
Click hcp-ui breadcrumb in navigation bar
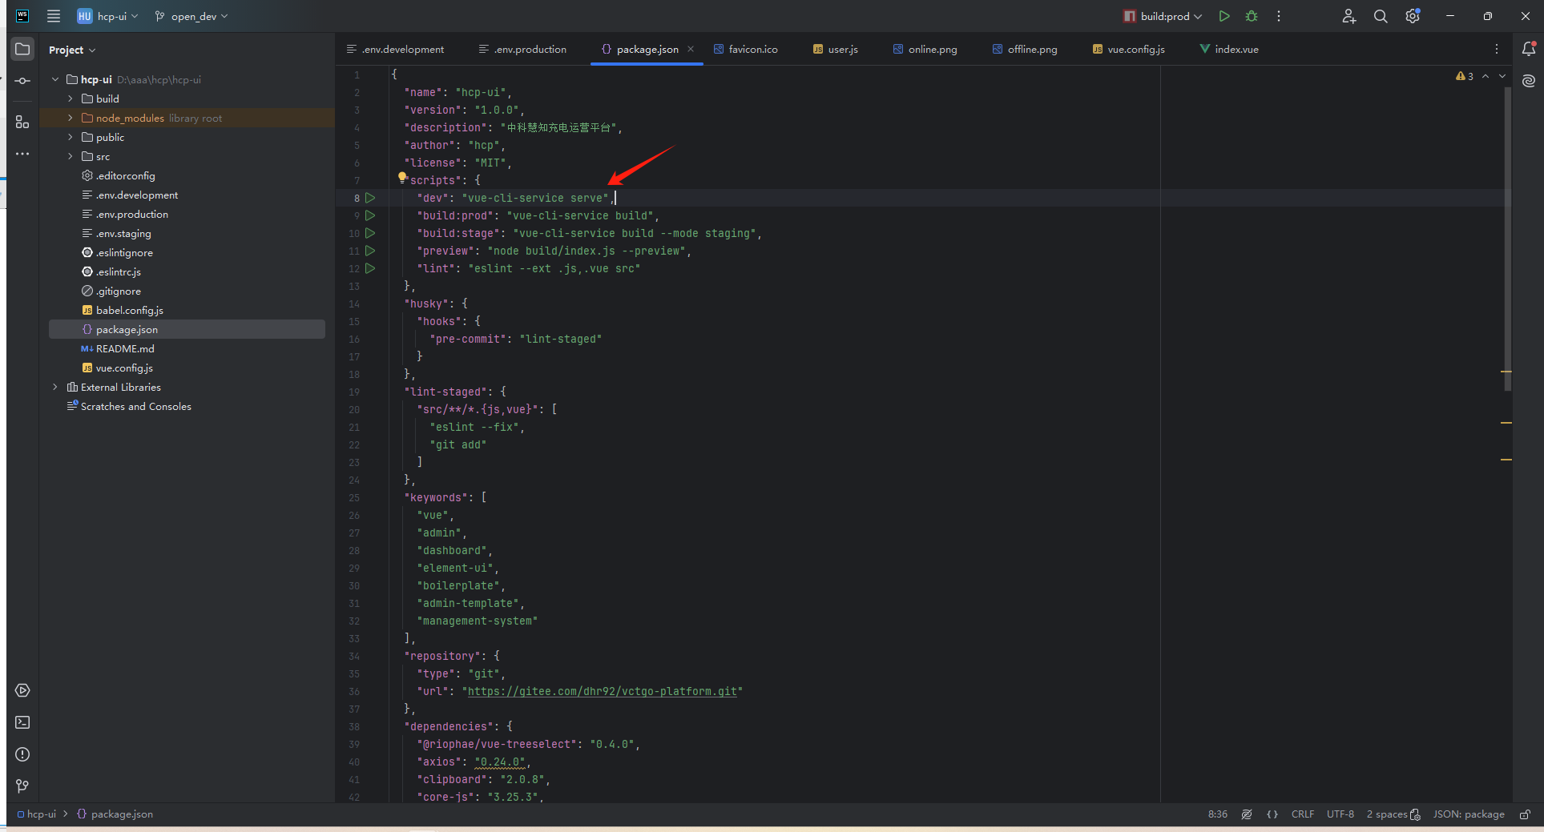tap(37, 814)
